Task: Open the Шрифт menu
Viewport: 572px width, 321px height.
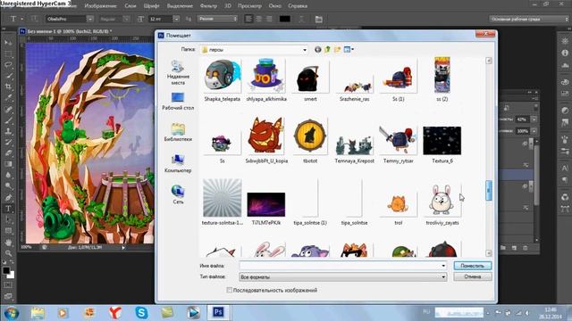Action: [x=151, y=6]
